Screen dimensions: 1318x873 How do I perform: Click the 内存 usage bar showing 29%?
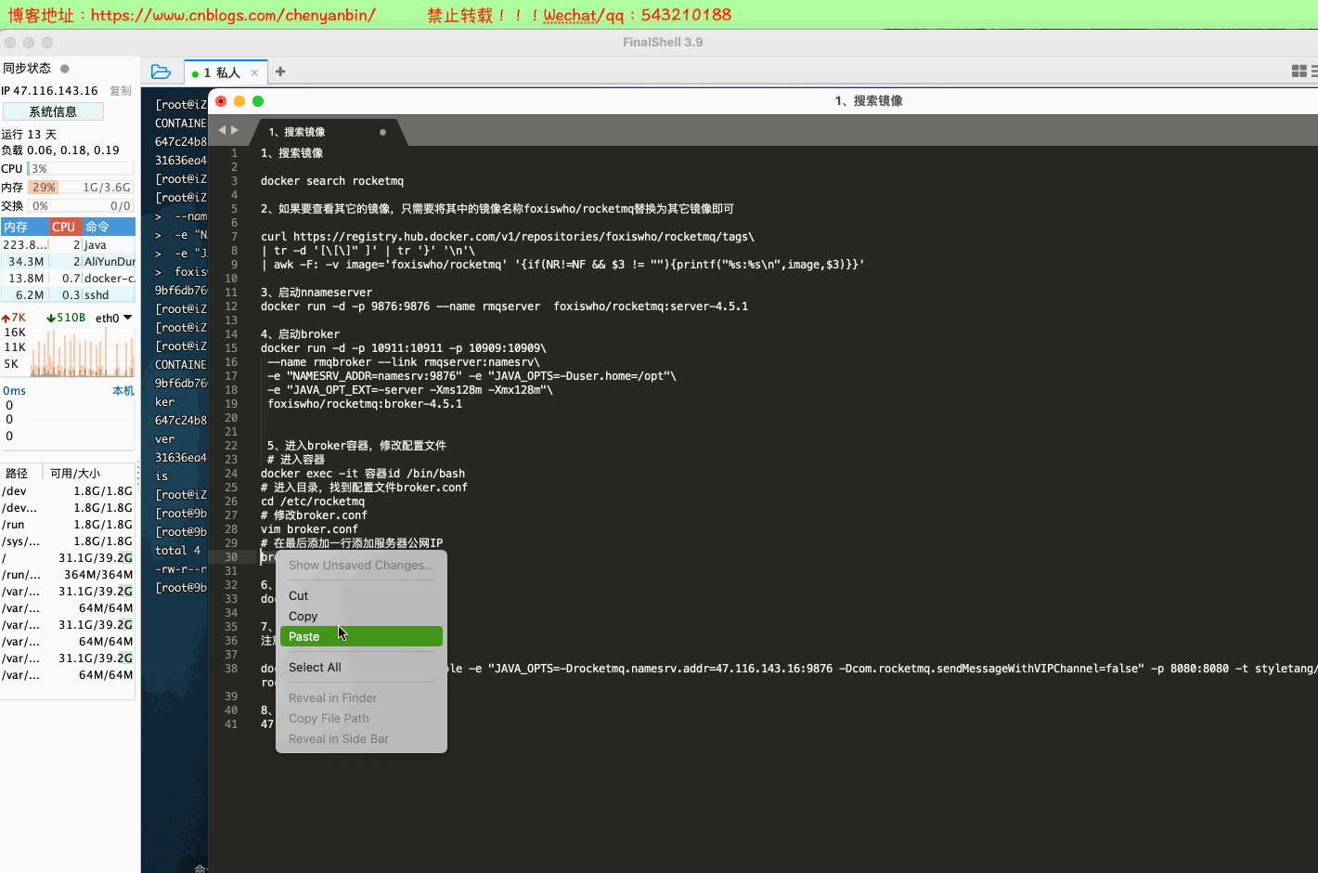click(x=81, y=188)
